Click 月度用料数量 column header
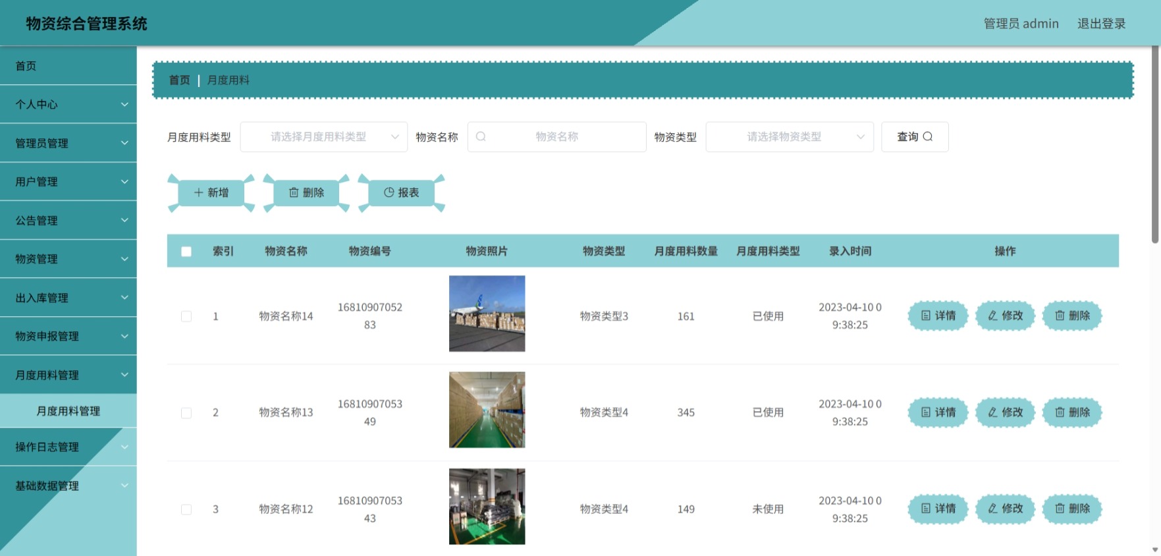This screenshot has width=1161, height=556. tap(686, 251)
